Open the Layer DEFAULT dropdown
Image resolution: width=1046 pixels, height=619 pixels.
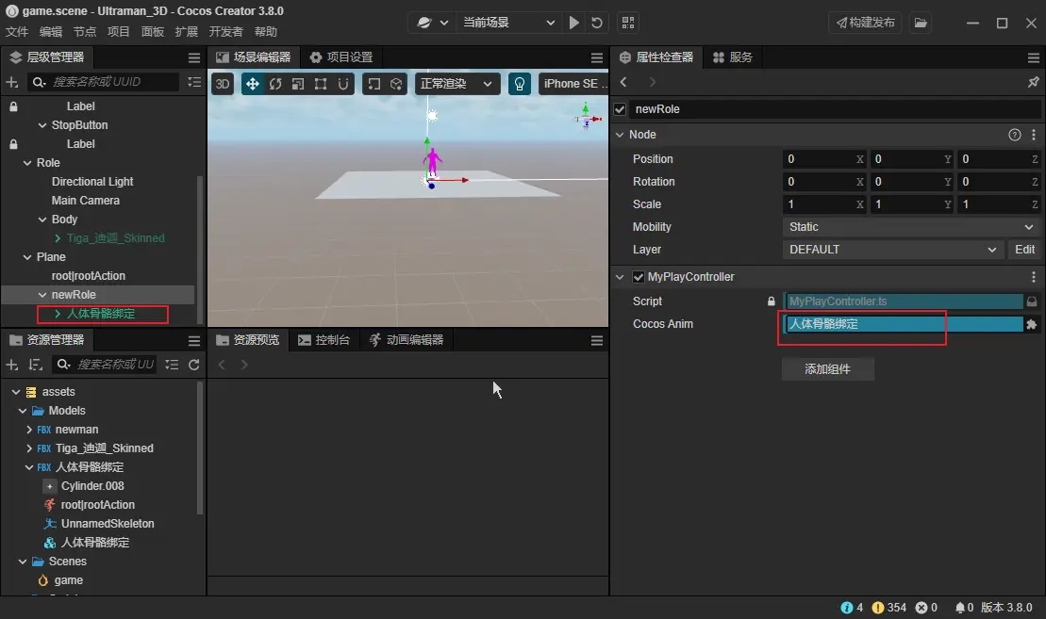tap(893, 250)
